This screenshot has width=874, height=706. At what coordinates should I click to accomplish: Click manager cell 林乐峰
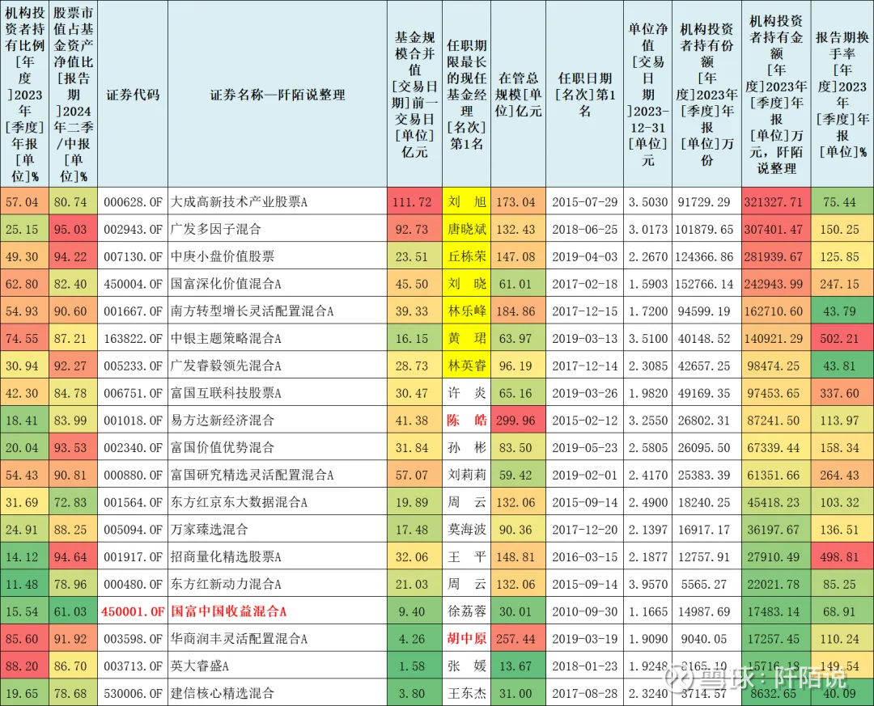467,311
